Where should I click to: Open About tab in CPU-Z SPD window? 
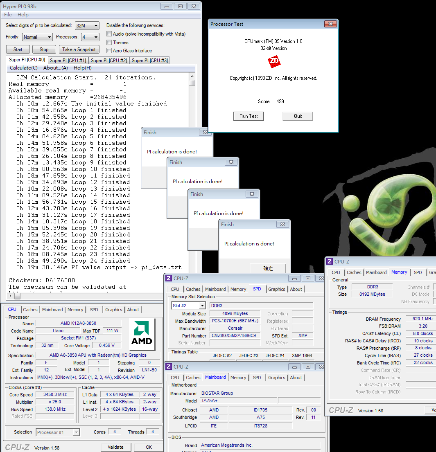pos(296,289)
